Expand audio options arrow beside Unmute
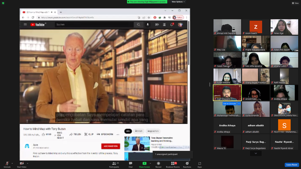 pyautogui.click(x=12, y=163)
